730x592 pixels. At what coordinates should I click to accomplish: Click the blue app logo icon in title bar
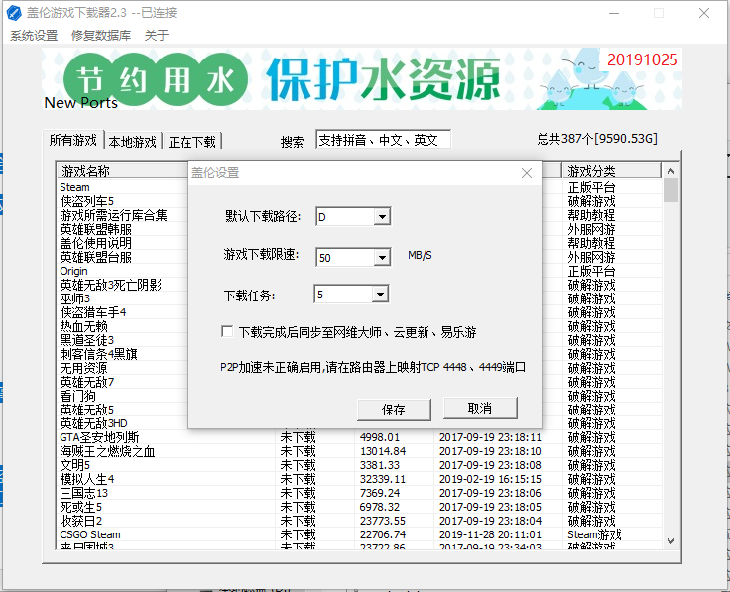(14, 13)
